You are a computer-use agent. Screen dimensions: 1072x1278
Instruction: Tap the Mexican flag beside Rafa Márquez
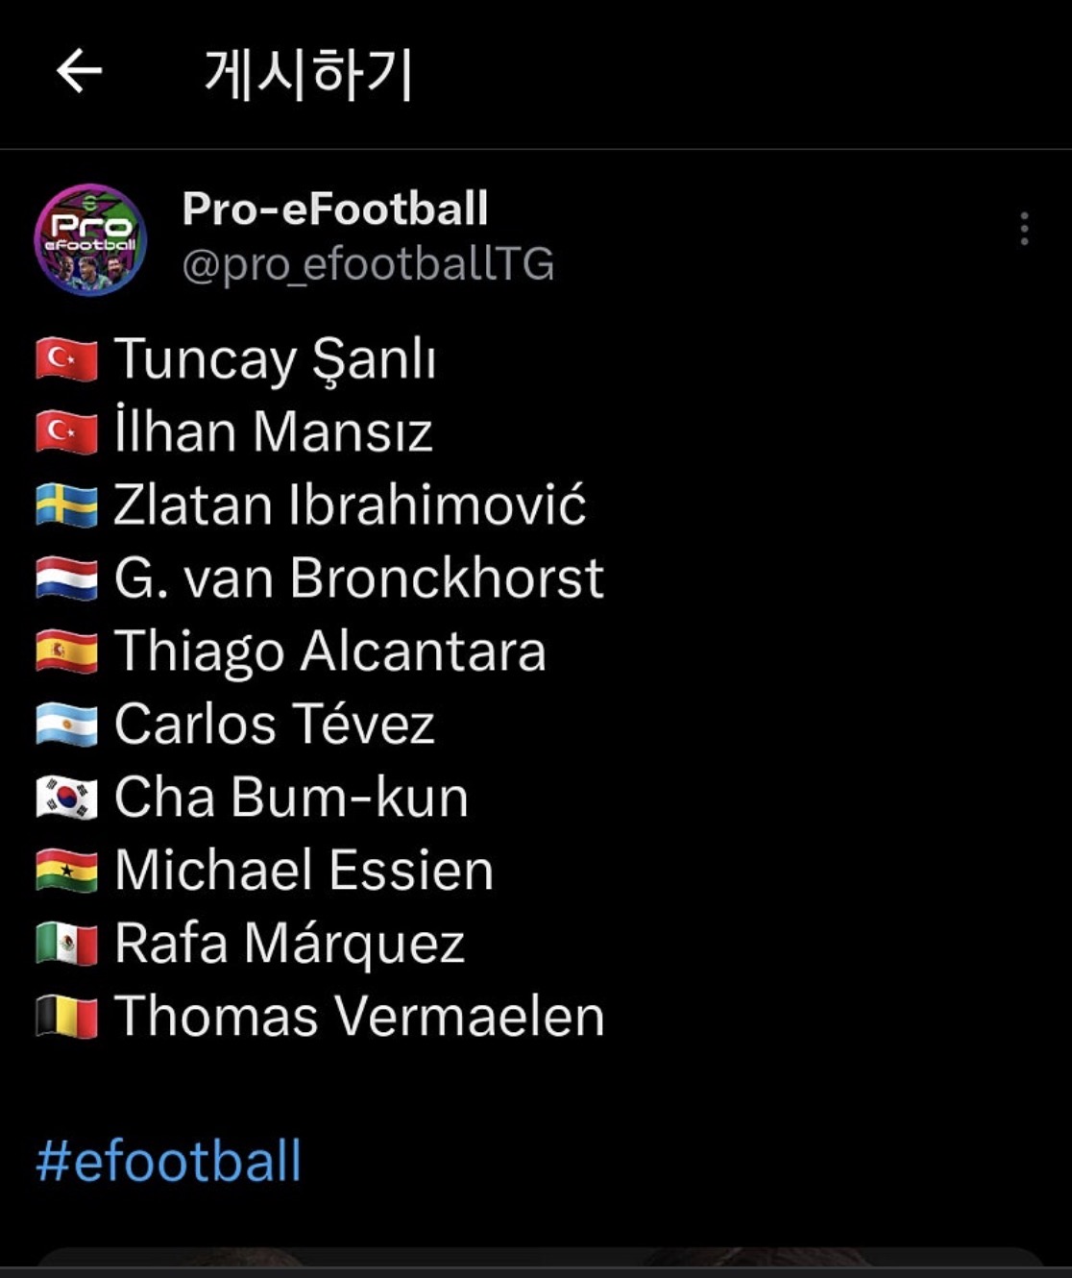(x=66, y=944)
